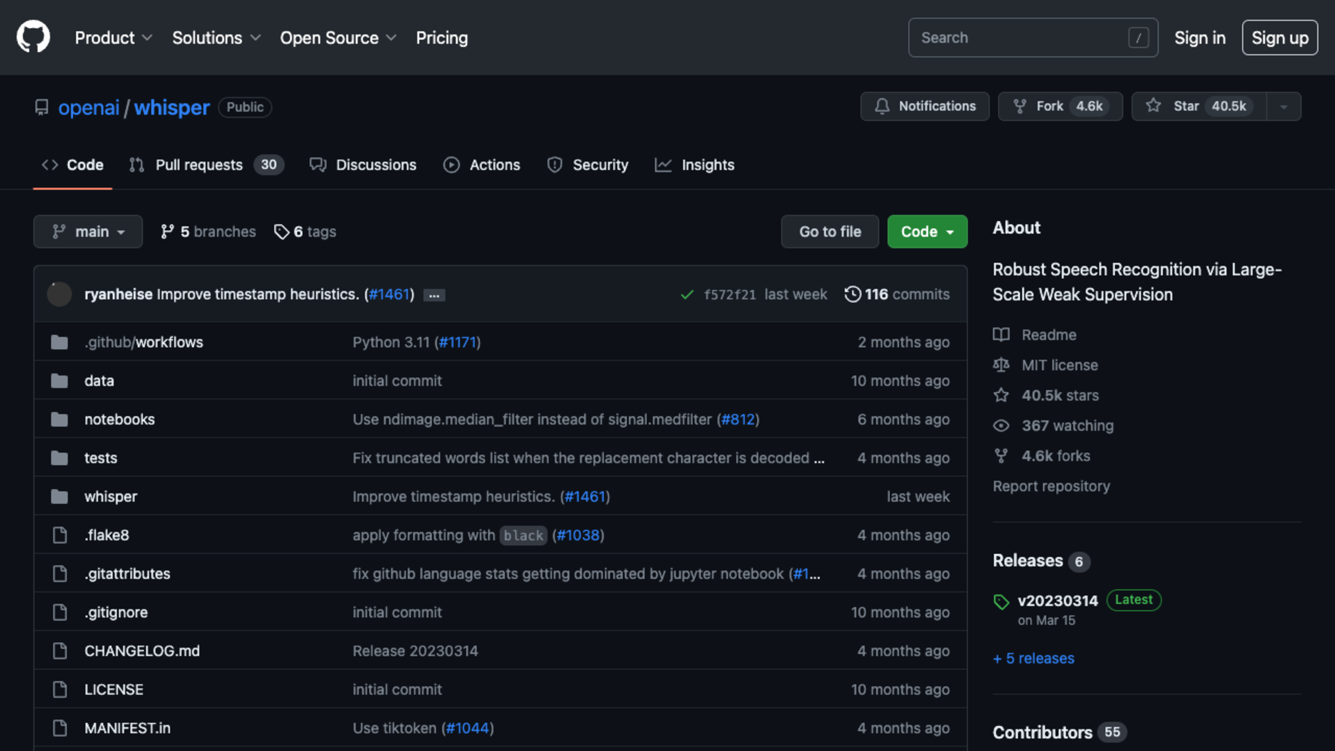Click the file icon for .flake8
The width and height of the screenshot is (1335, 751).
60,535
